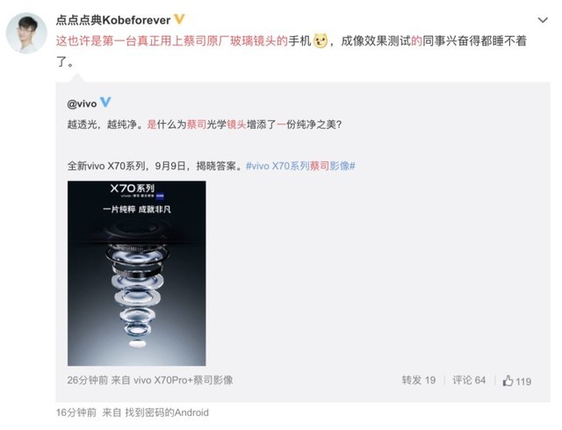Click the 16分钟前 post timestamp
This screenshot has width=562, height=430.
tap(76, 412)
